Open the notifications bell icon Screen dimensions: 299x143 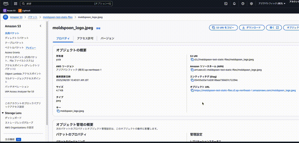click(234, 4)
